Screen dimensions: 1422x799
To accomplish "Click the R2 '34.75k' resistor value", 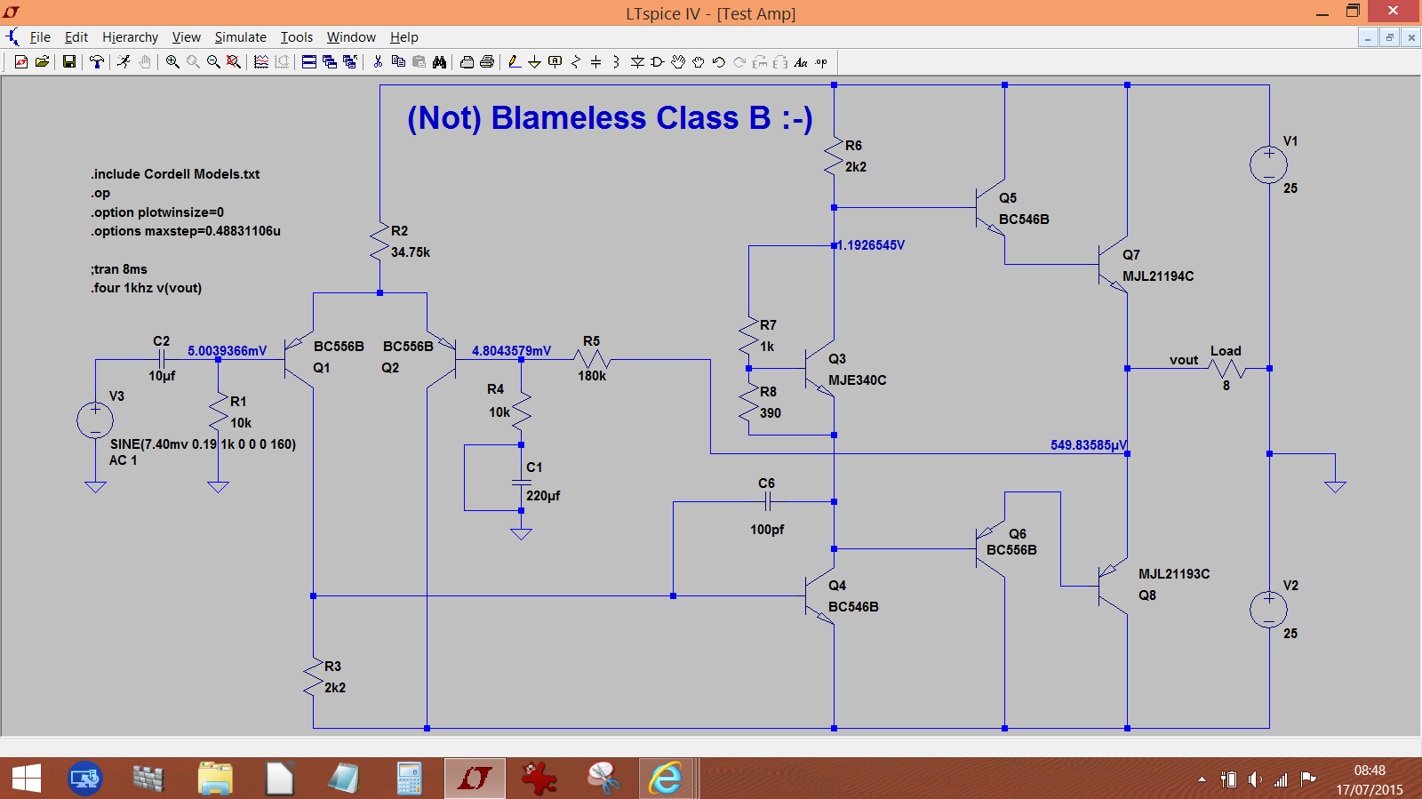I will point(410,252).
